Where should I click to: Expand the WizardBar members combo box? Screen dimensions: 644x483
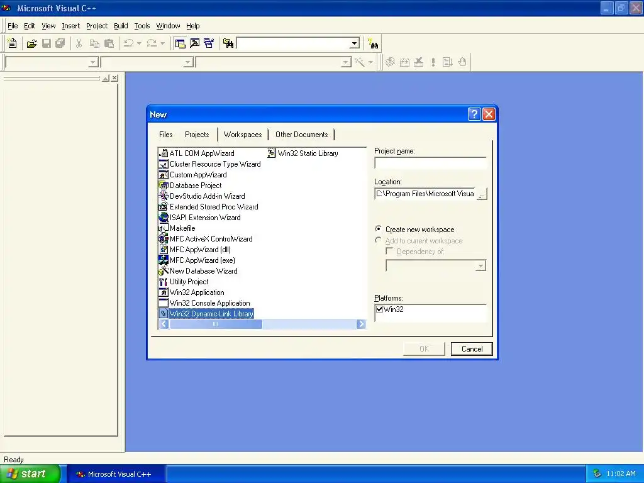[347, 62]
